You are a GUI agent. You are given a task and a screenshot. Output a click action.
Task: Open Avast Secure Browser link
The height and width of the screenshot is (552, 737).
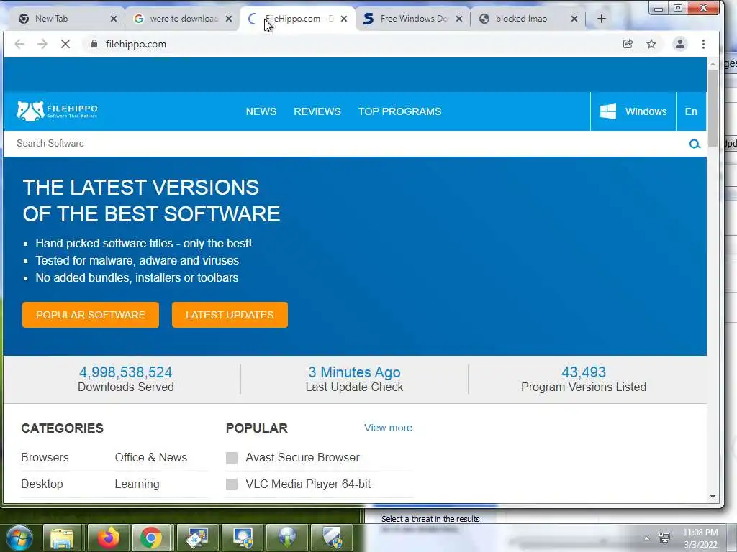pyautogui.click(x=303, y=458)
